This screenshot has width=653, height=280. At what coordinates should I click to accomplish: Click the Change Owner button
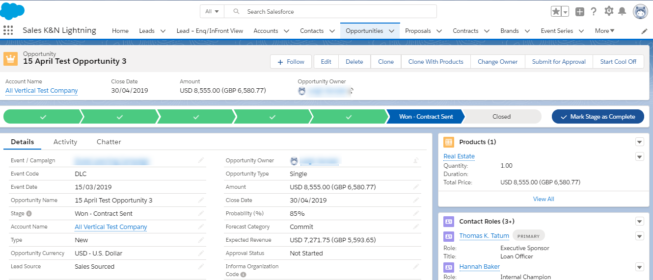[x=498, y=62]
